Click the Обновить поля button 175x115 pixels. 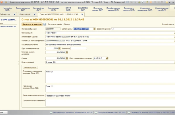click(30, 68)
